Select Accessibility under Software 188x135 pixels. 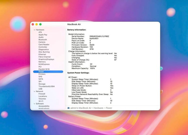44,106
